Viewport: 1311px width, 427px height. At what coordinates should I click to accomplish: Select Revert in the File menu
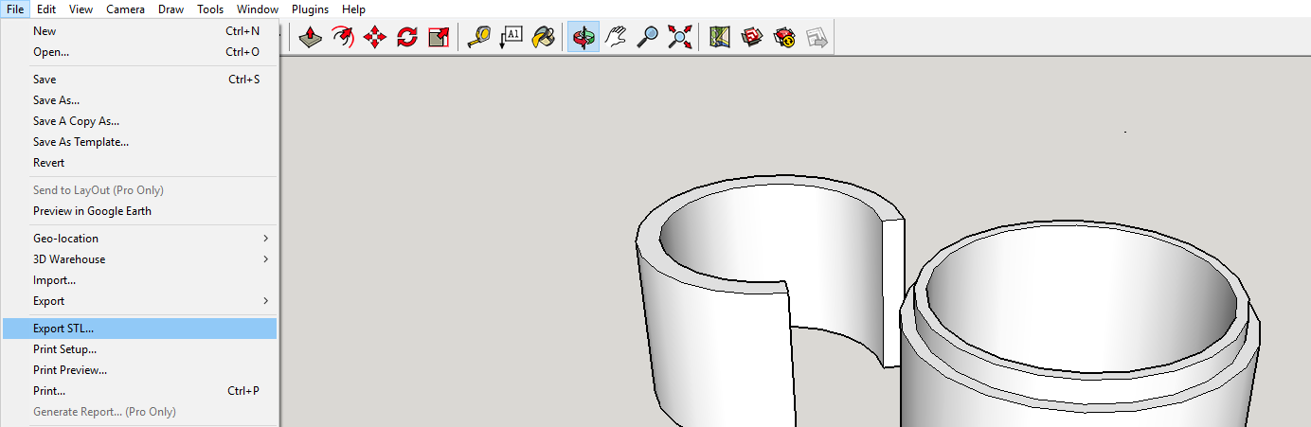tap(140, 163)
